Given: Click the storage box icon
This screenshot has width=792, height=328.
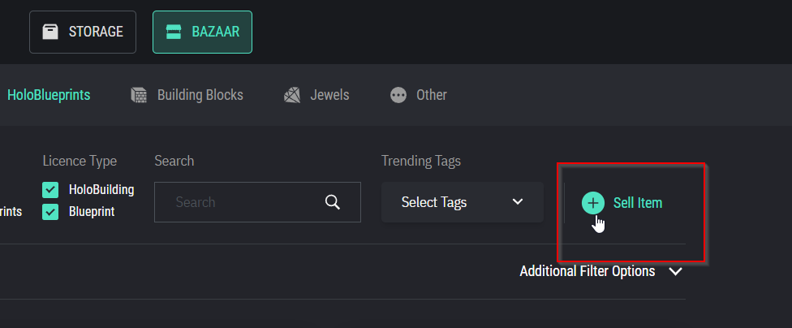Looking at the screenshot, I should pyautogui.click(x=50, y=32).
